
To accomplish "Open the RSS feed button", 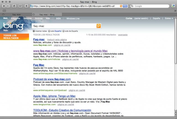I will (125, 6).
